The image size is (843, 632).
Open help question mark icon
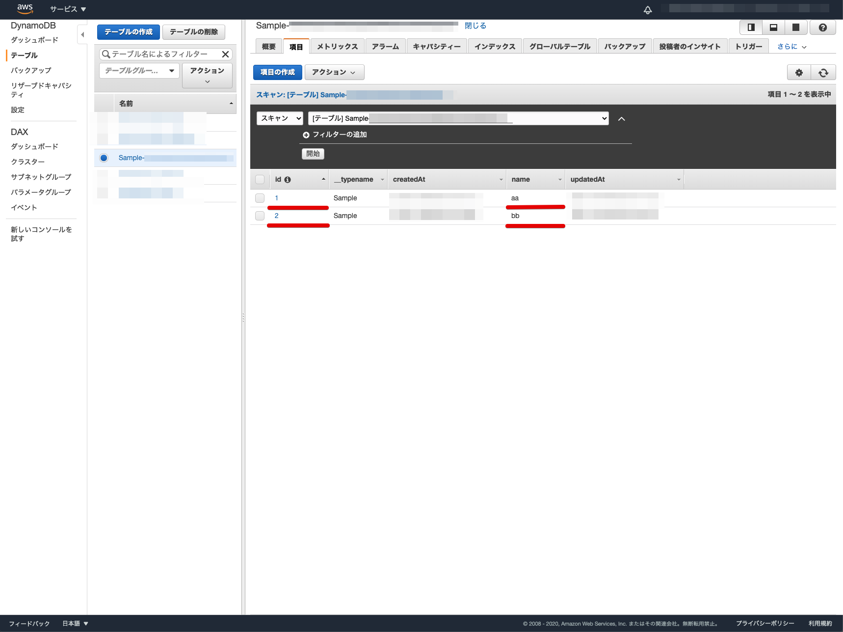click(823, 27)
